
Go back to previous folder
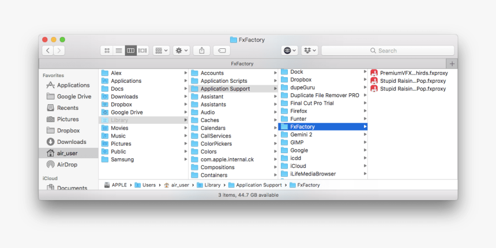click(x=47, y=51)
